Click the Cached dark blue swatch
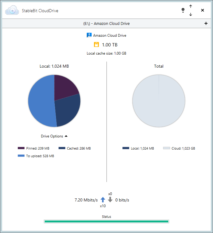 coord(62,148)
